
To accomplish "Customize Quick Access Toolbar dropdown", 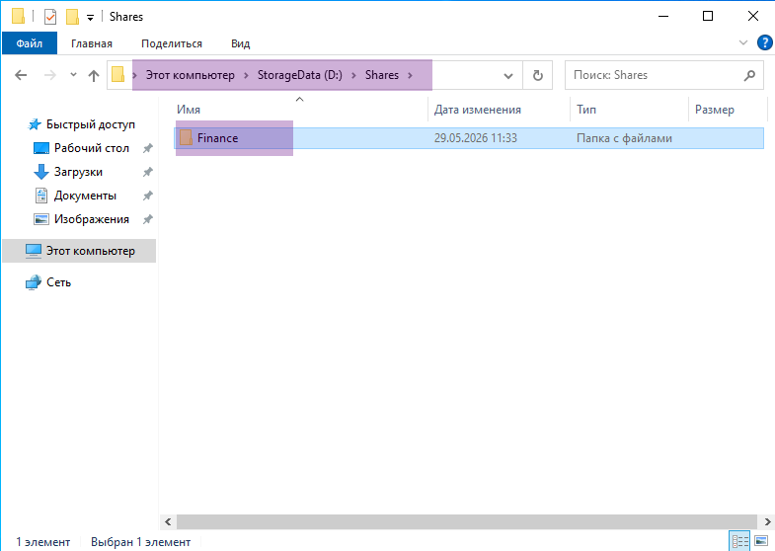I will tap(90, 18).
